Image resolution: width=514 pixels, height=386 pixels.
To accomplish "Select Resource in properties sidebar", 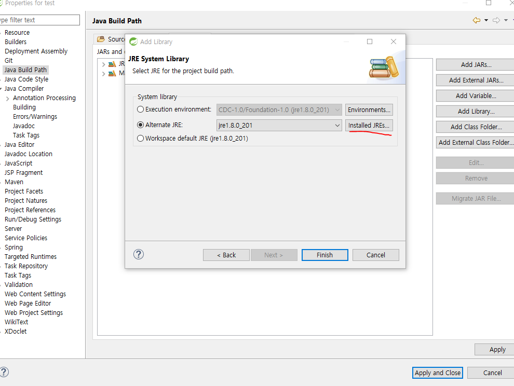I will (x=17, y=33).
